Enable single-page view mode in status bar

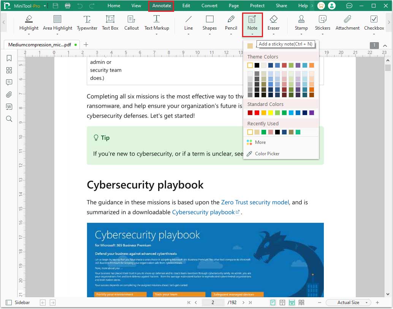click(272, 303)
